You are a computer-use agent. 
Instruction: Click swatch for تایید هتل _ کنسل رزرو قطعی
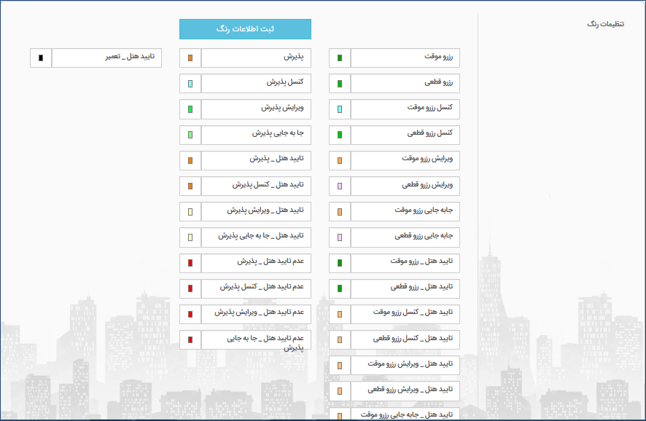(340, 339)
